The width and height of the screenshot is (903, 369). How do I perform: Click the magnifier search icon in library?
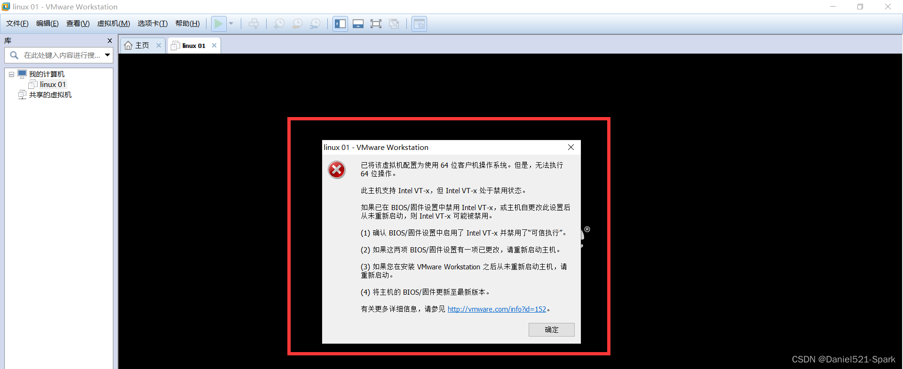[14, 55]
